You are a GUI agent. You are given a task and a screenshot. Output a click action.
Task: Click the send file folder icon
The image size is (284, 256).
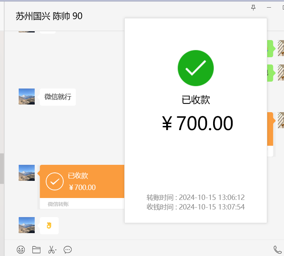(x=36, y=250)
